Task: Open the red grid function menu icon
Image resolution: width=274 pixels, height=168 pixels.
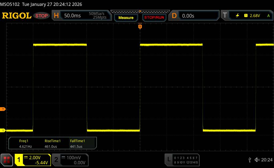Action: pos(7,160)
